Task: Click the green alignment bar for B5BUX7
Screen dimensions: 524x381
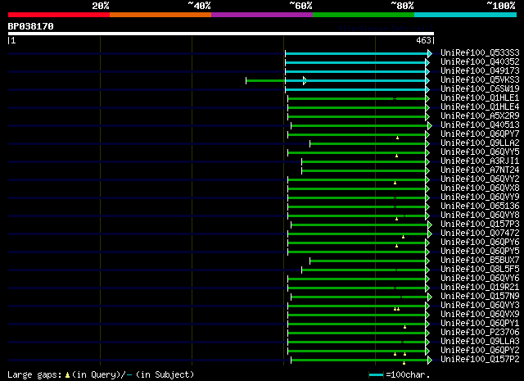Action: 368,261
